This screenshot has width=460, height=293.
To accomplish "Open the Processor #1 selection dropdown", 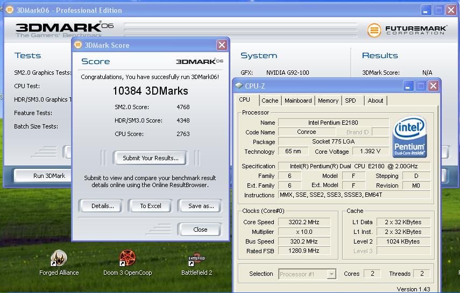I will tap(307, 274).
